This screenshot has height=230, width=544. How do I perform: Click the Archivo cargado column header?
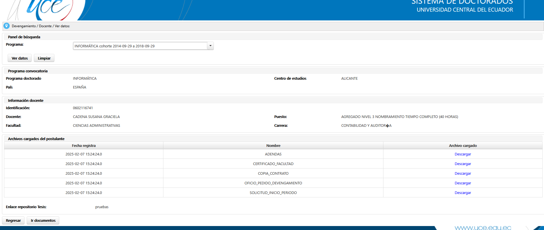(x=463, y=145)
